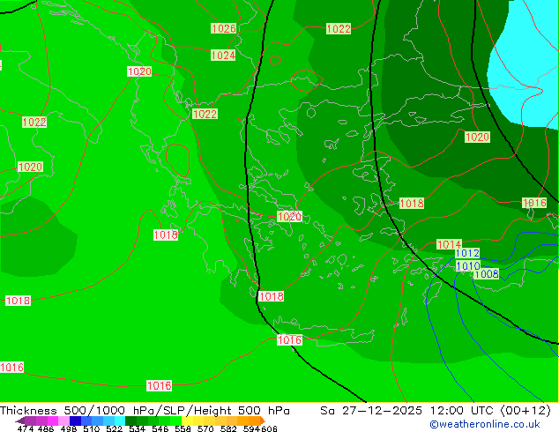Screen dimensions: 559x432
Task: Click the legend value 606
Action: pos(269,428)
